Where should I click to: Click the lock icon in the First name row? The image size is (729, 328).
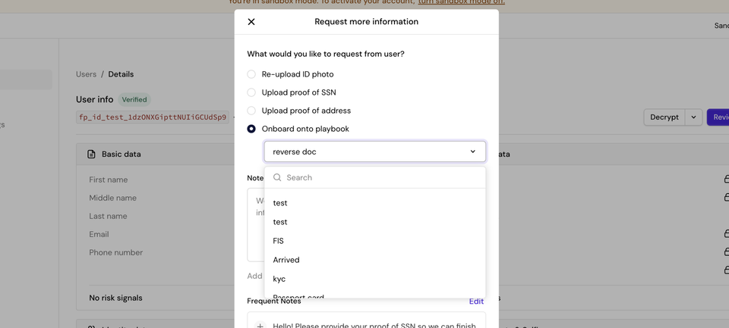pos(726,180)
